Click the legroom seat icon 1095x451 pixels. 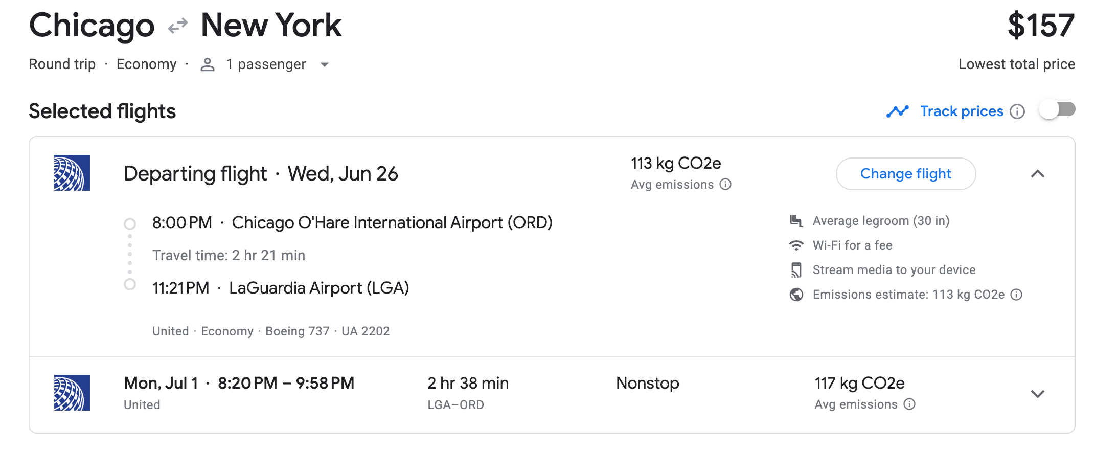tap(796, 221)
